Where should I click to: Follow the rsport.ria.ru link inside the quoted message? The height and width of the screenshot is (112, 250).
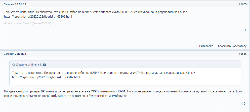(x=46, y=77)
